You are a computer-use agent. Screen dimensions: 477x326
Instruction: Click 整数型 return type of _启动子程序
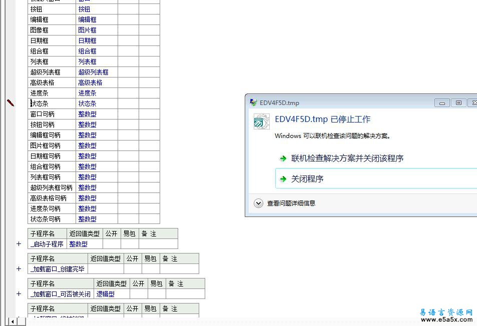[85, 244]
